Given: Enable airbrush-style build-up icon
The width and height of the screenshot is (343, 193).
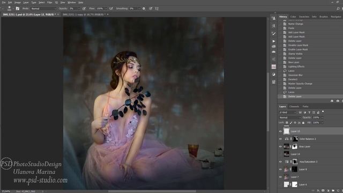Looking at the screenshot, I should click(111, 9).
